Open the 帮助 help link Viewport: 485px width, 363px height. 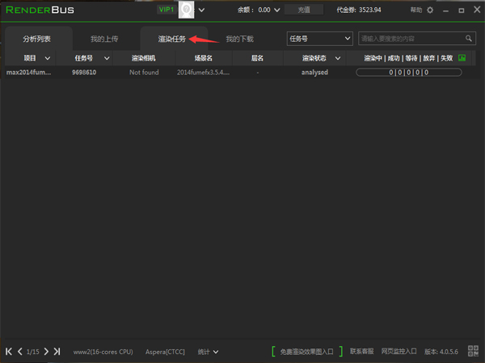[x=416, y=10]
